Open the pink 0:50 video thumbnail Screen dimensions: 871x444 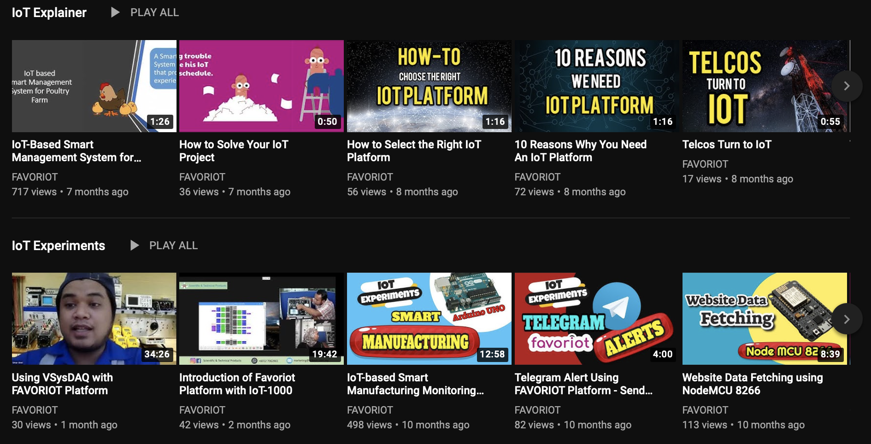click(261, 86)
